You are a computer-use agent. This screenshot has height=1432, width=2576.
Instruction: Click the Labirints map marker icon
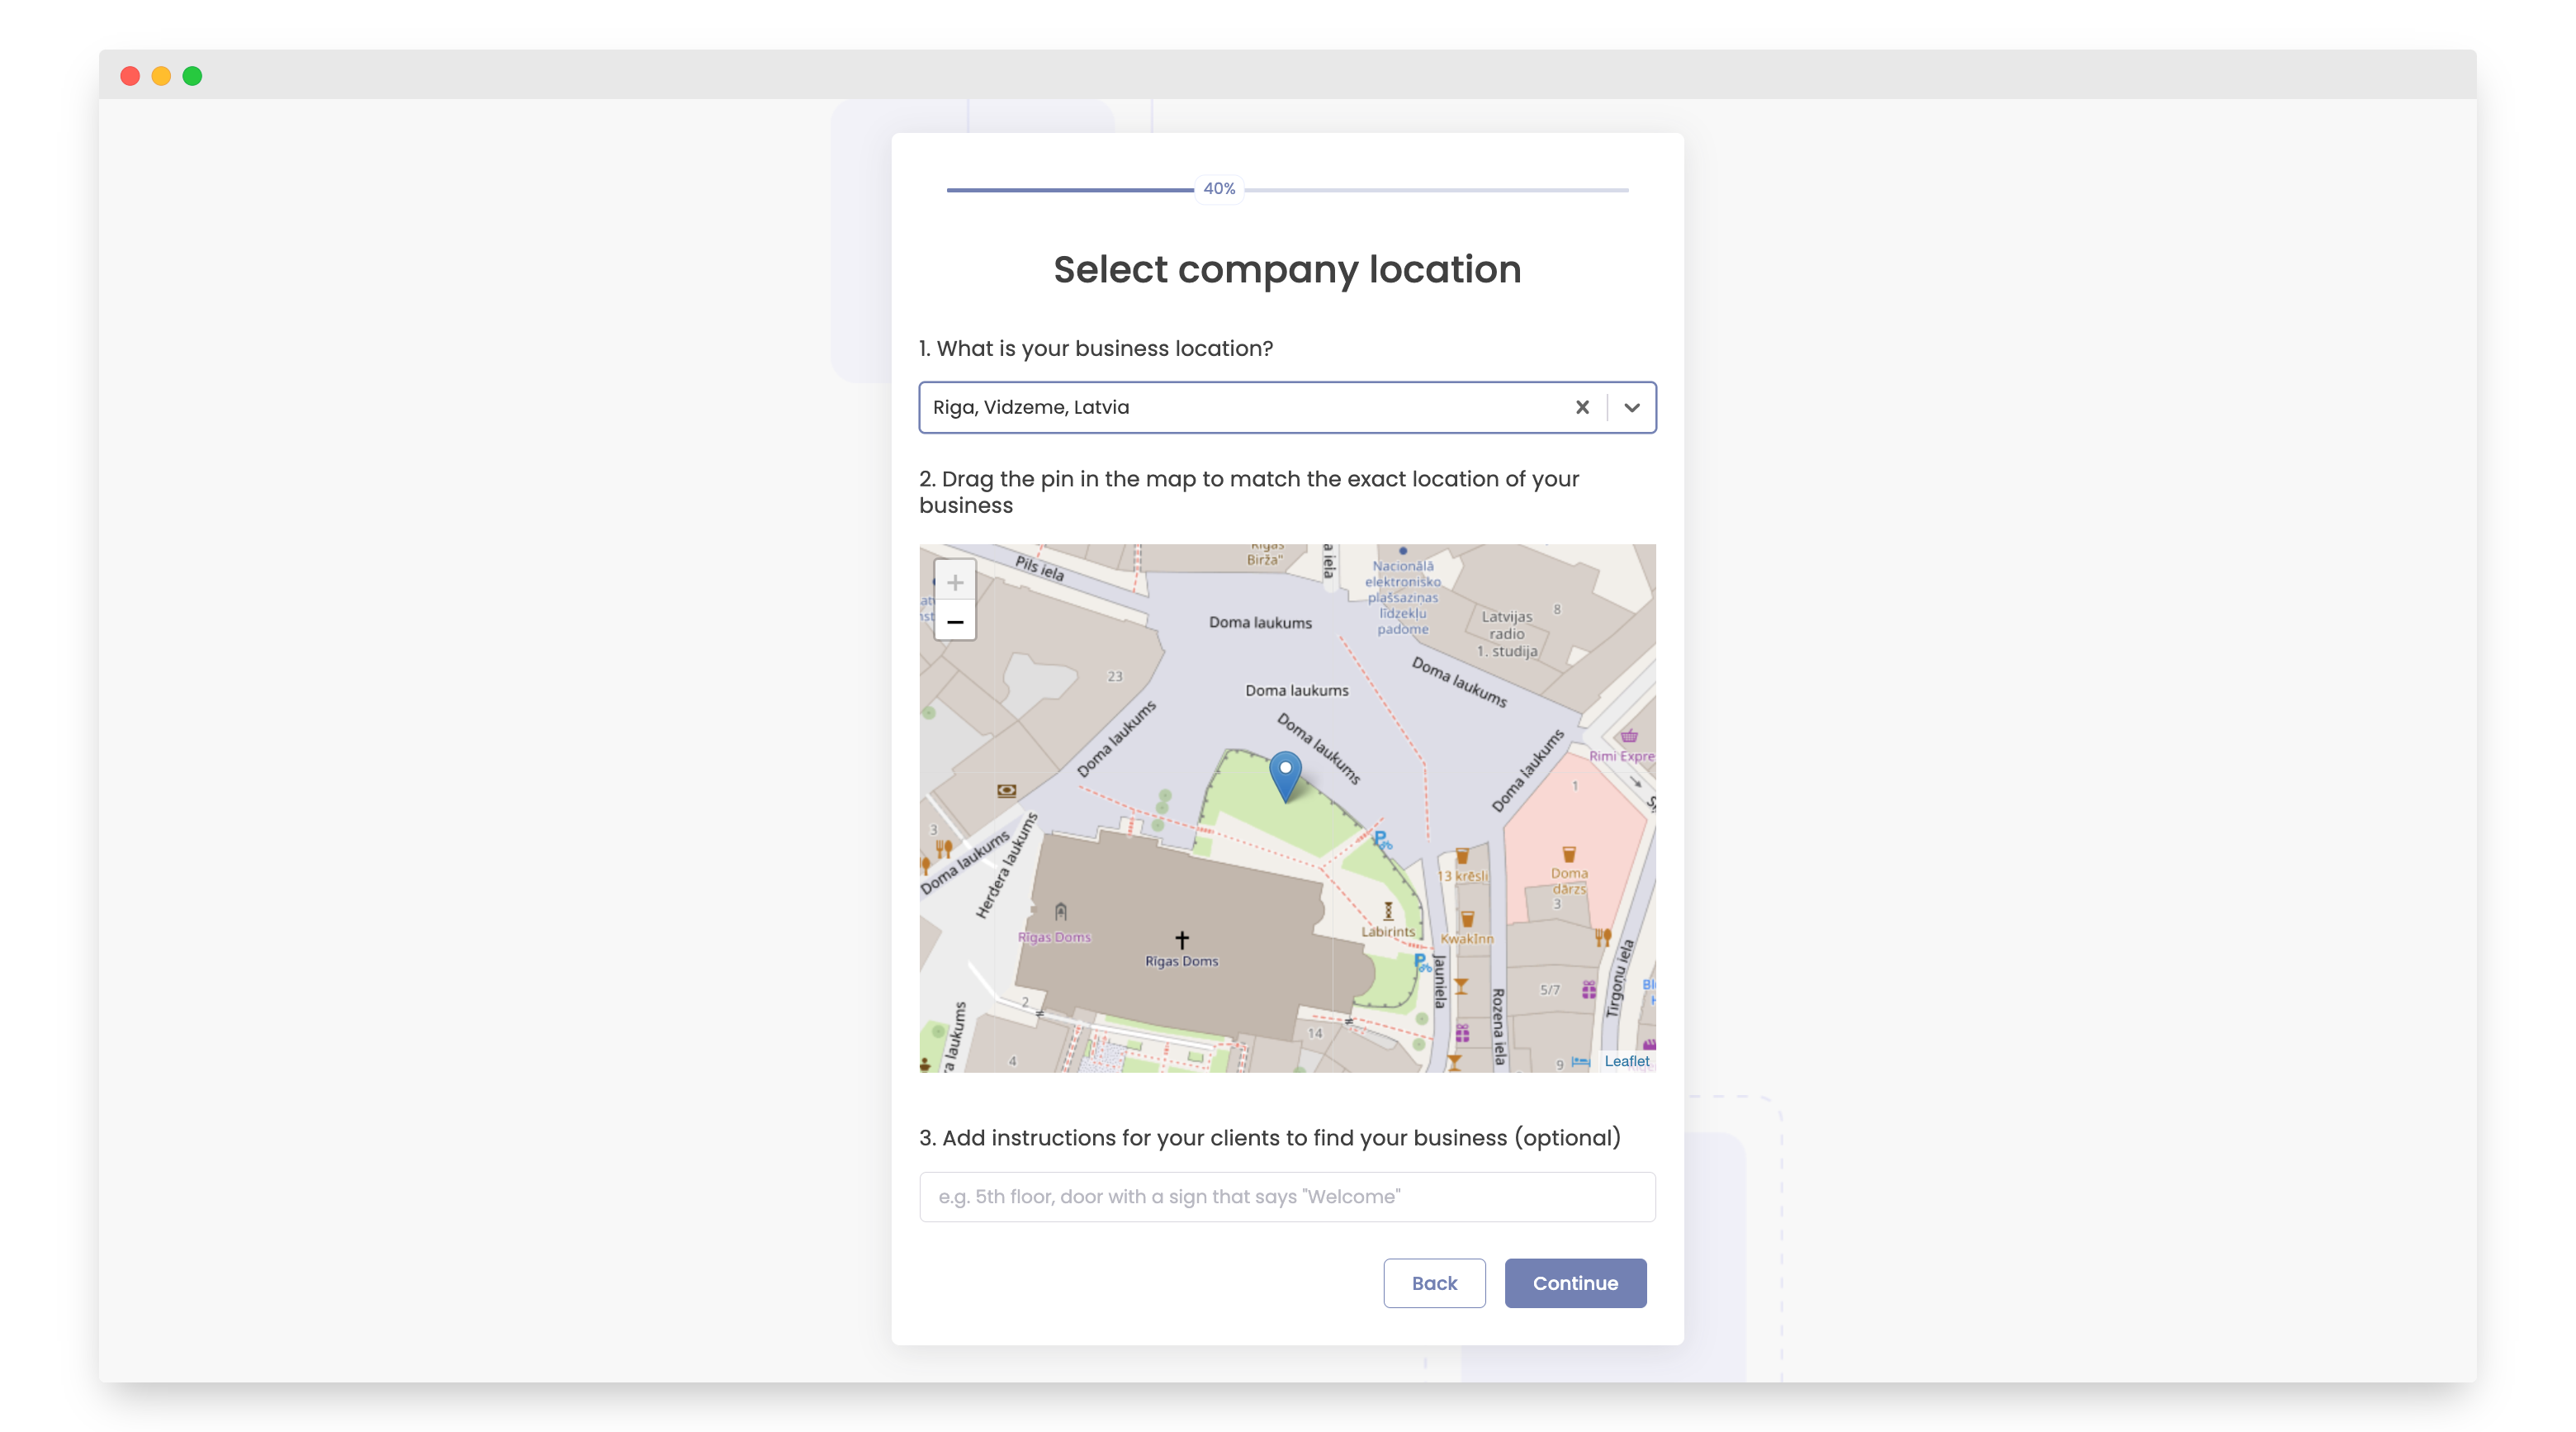click(x=1387, y=911)
